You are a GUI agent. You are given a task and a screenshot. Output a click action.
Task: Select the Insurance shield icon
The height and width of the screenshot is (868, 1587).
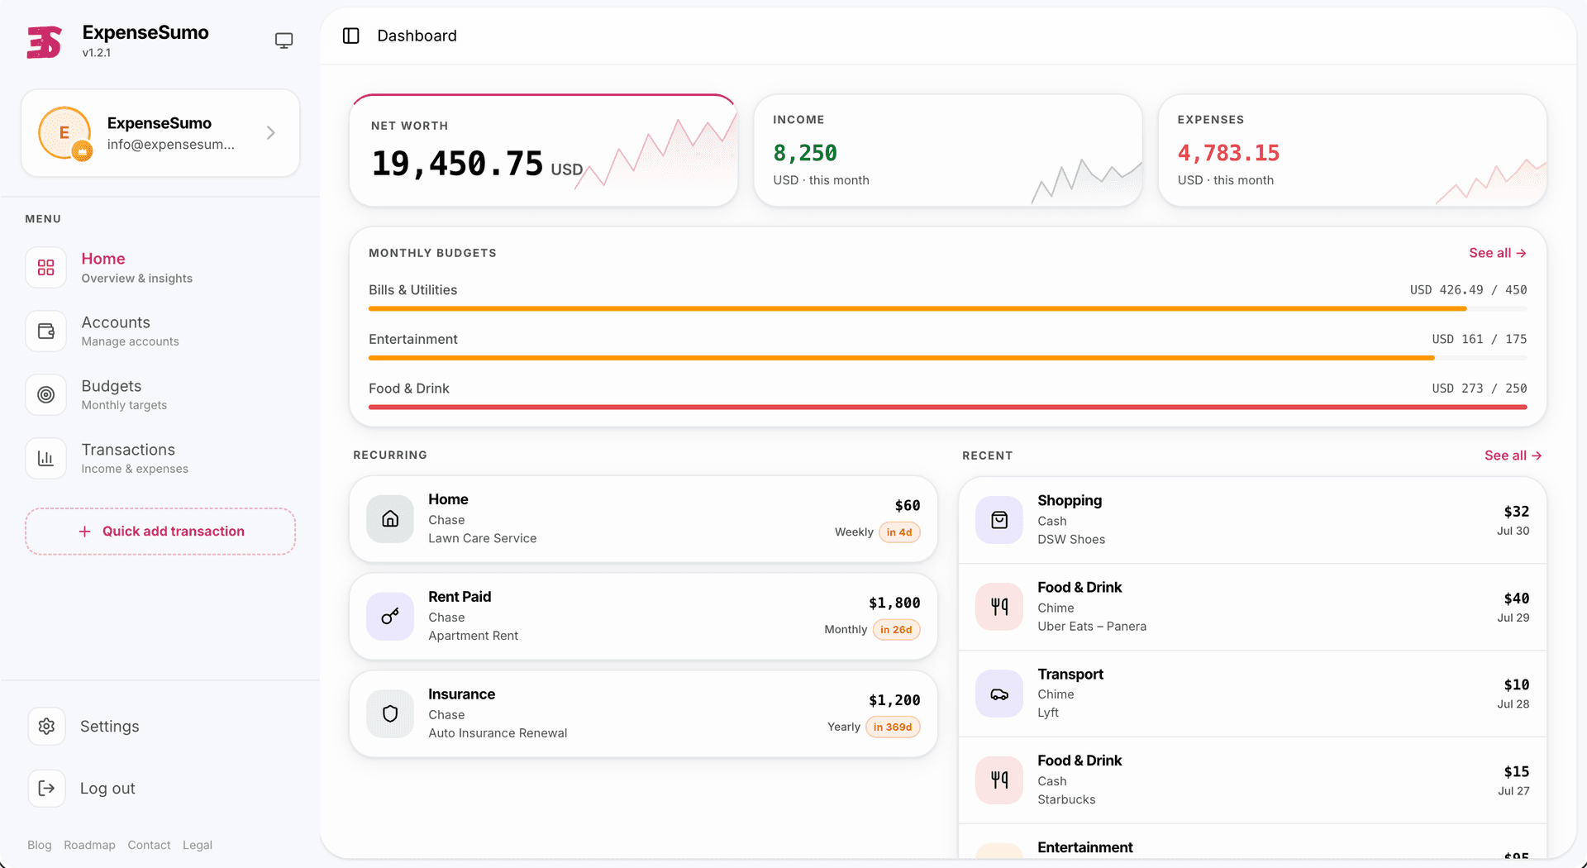tap(390, 713)
